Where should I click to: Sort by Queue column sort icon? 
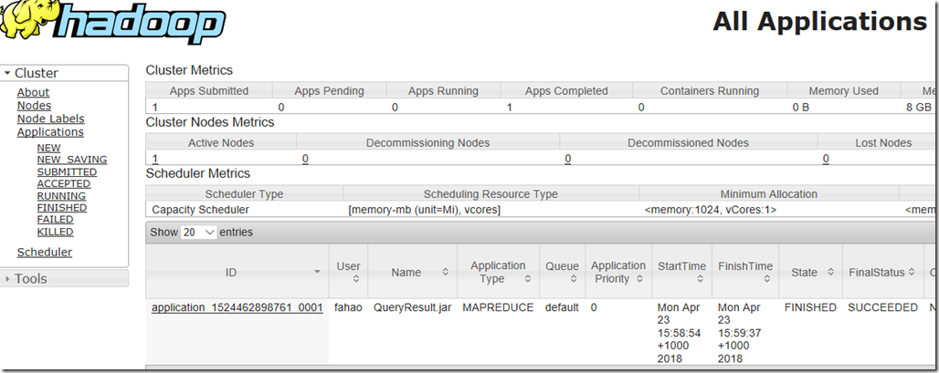(574, 279)
